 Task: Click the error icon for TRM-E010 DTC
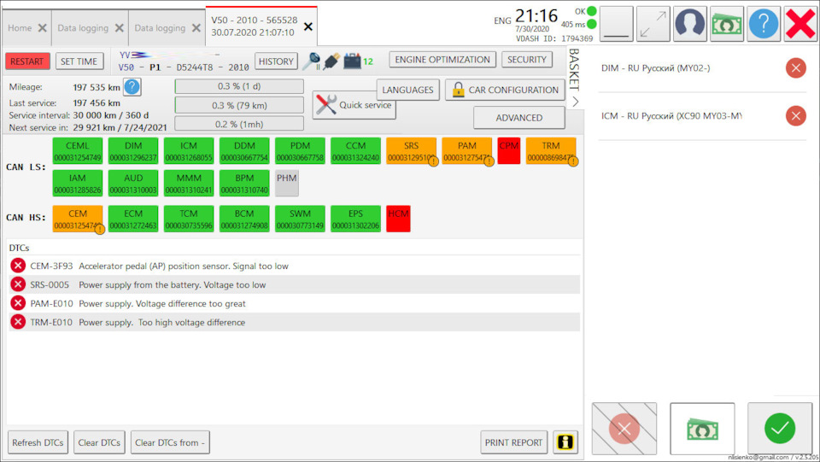tap(18, 322)
